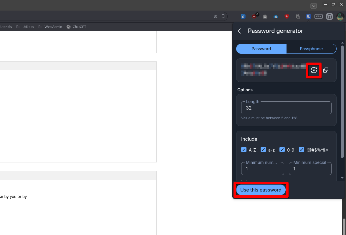This screenshot has height=235, width=346.
Task: Open the clipboard extension icon
Action: click(297, 16)
